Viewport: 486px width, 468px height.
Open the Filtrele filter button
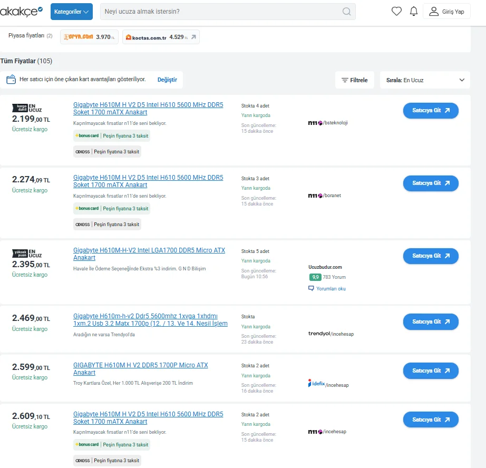[355, 80]
